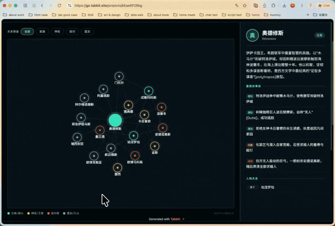The height and width of the screenshot is (226, 335).
Task: Bookmark page with the star icon
Action: pos(245,6)
